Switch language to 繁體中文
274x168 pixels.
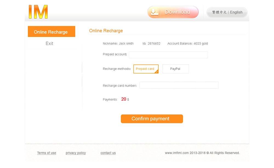(219, 12)
